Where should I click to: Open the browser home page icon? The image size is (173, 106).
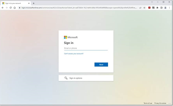click(x=15, y=8)
